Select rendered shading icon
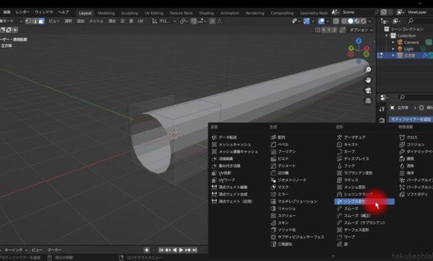Screen dimensions: 433x261 [364, 21]
